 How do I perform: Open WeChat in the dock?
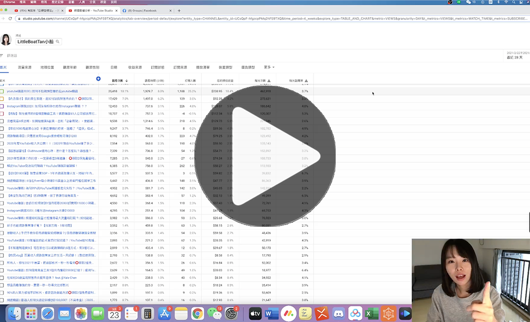215,314
